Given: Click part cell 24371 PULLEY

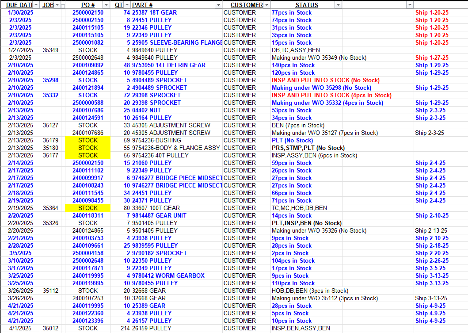Looking at the screenshot, I should coord(177,200).
